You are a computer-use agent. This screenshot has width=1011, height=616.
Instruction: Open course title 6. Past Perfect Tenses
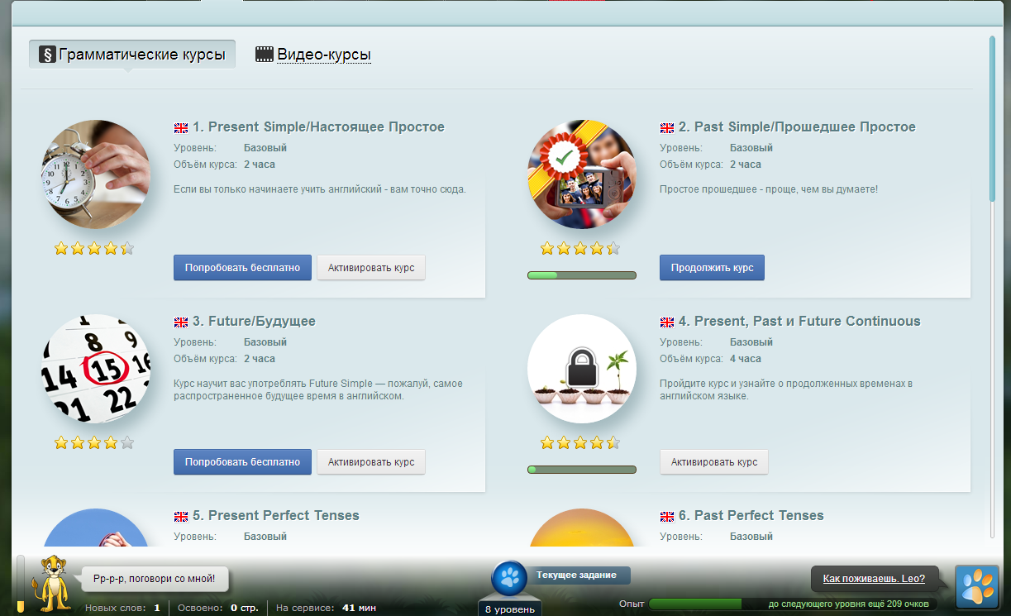pyautogui.click(x=751, y=516)
